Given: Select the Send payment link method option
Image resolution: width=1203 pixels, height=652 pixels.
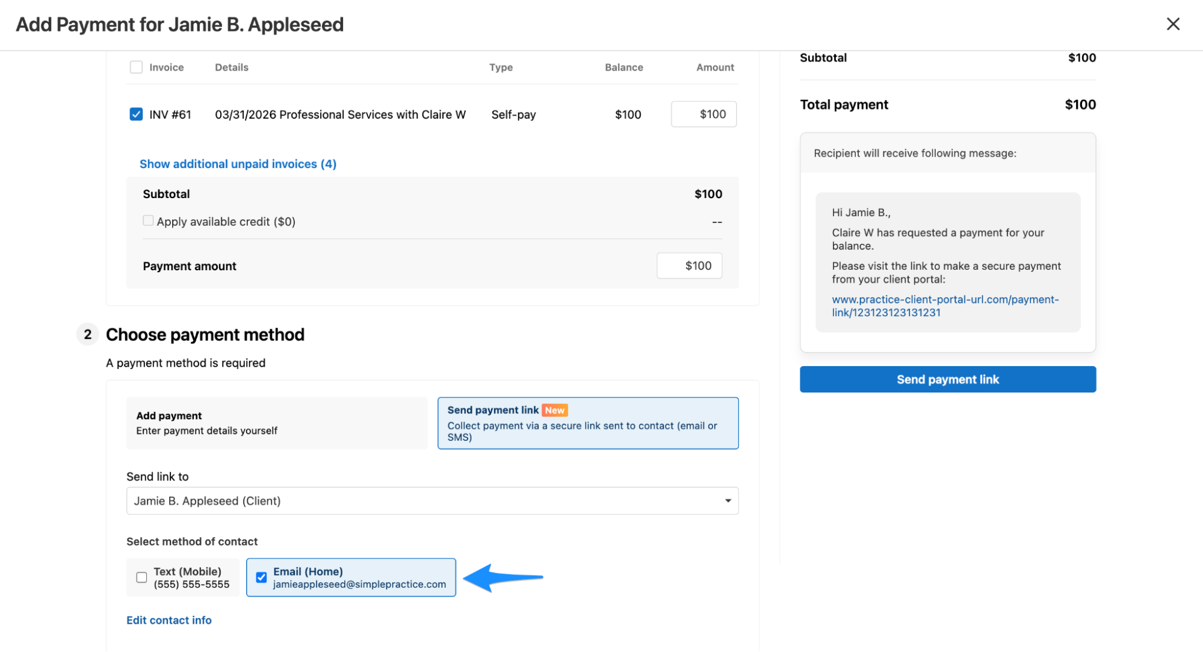Looking at the screenshot, I should 588,423.
